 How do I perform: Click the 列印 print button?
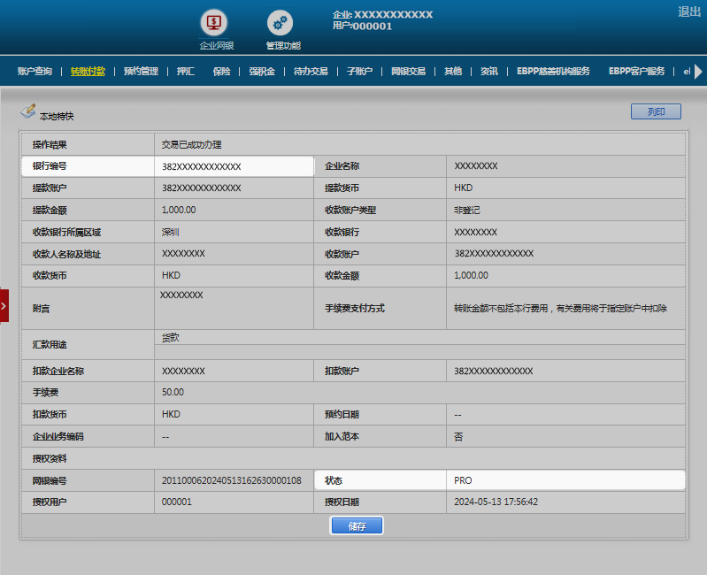click(656, 111)
